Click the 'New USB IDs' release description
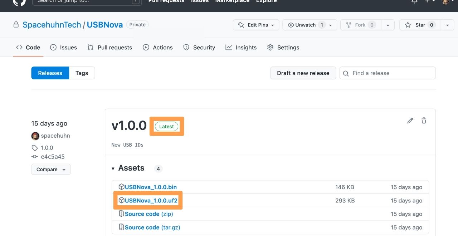The image size is (458, 236). [x=127, y=145]
